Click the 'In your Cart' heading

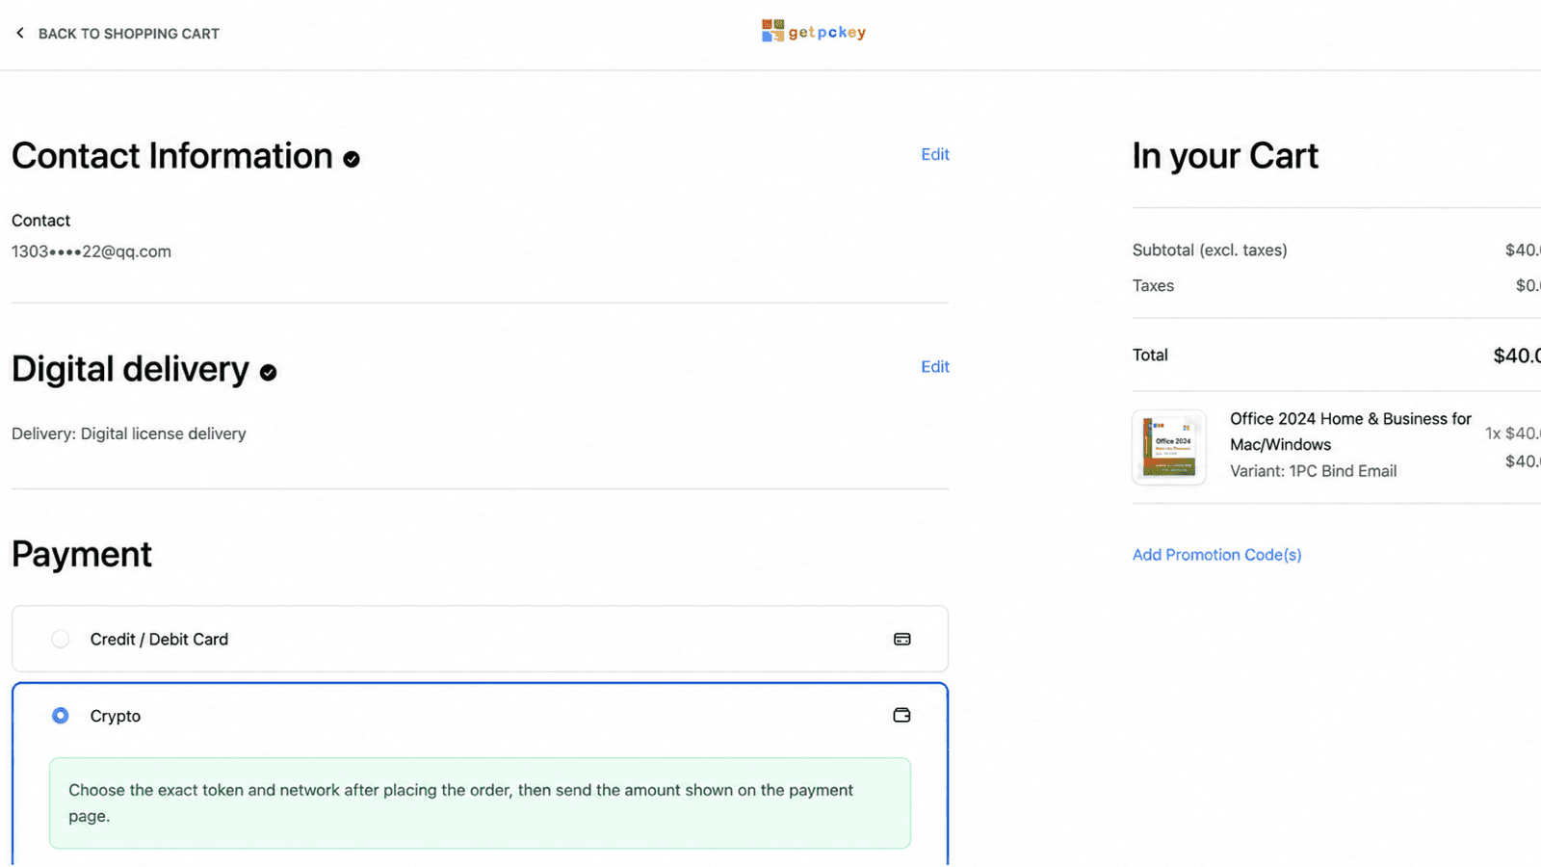pos(1225,156)
